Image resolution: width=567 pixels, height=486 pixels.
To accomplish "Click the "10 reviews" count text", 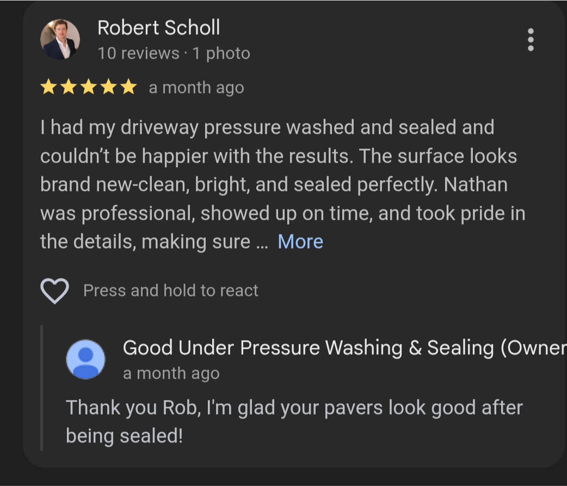I will 138,53.
